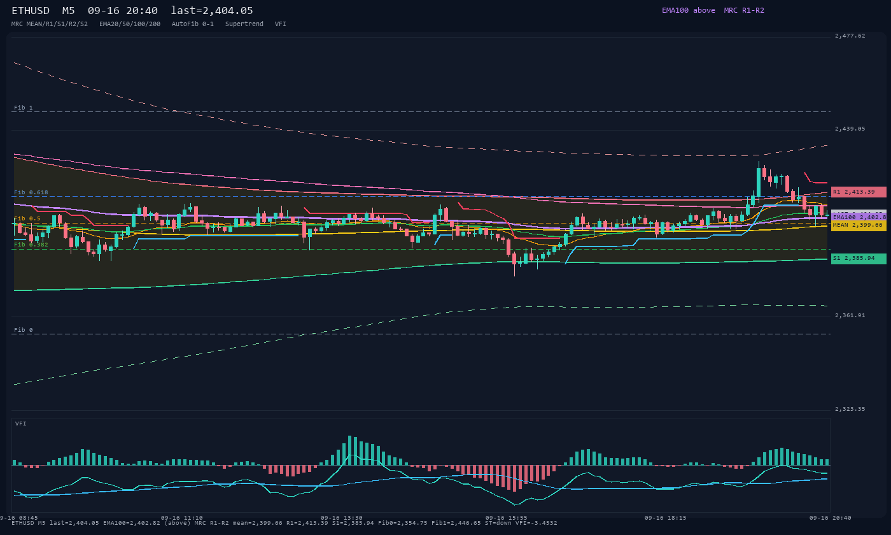Click the 'Fib 0.382' level label
The width and height of the screenshot is (891, 535).
coord(31,245)
